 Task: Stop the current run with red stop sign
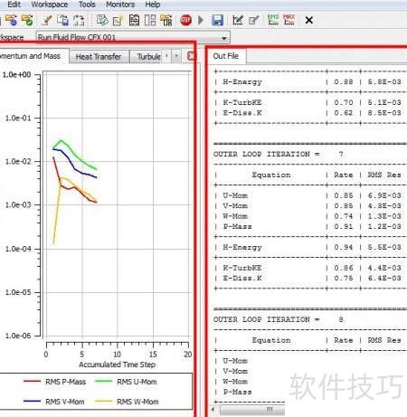tap(185, 20)
